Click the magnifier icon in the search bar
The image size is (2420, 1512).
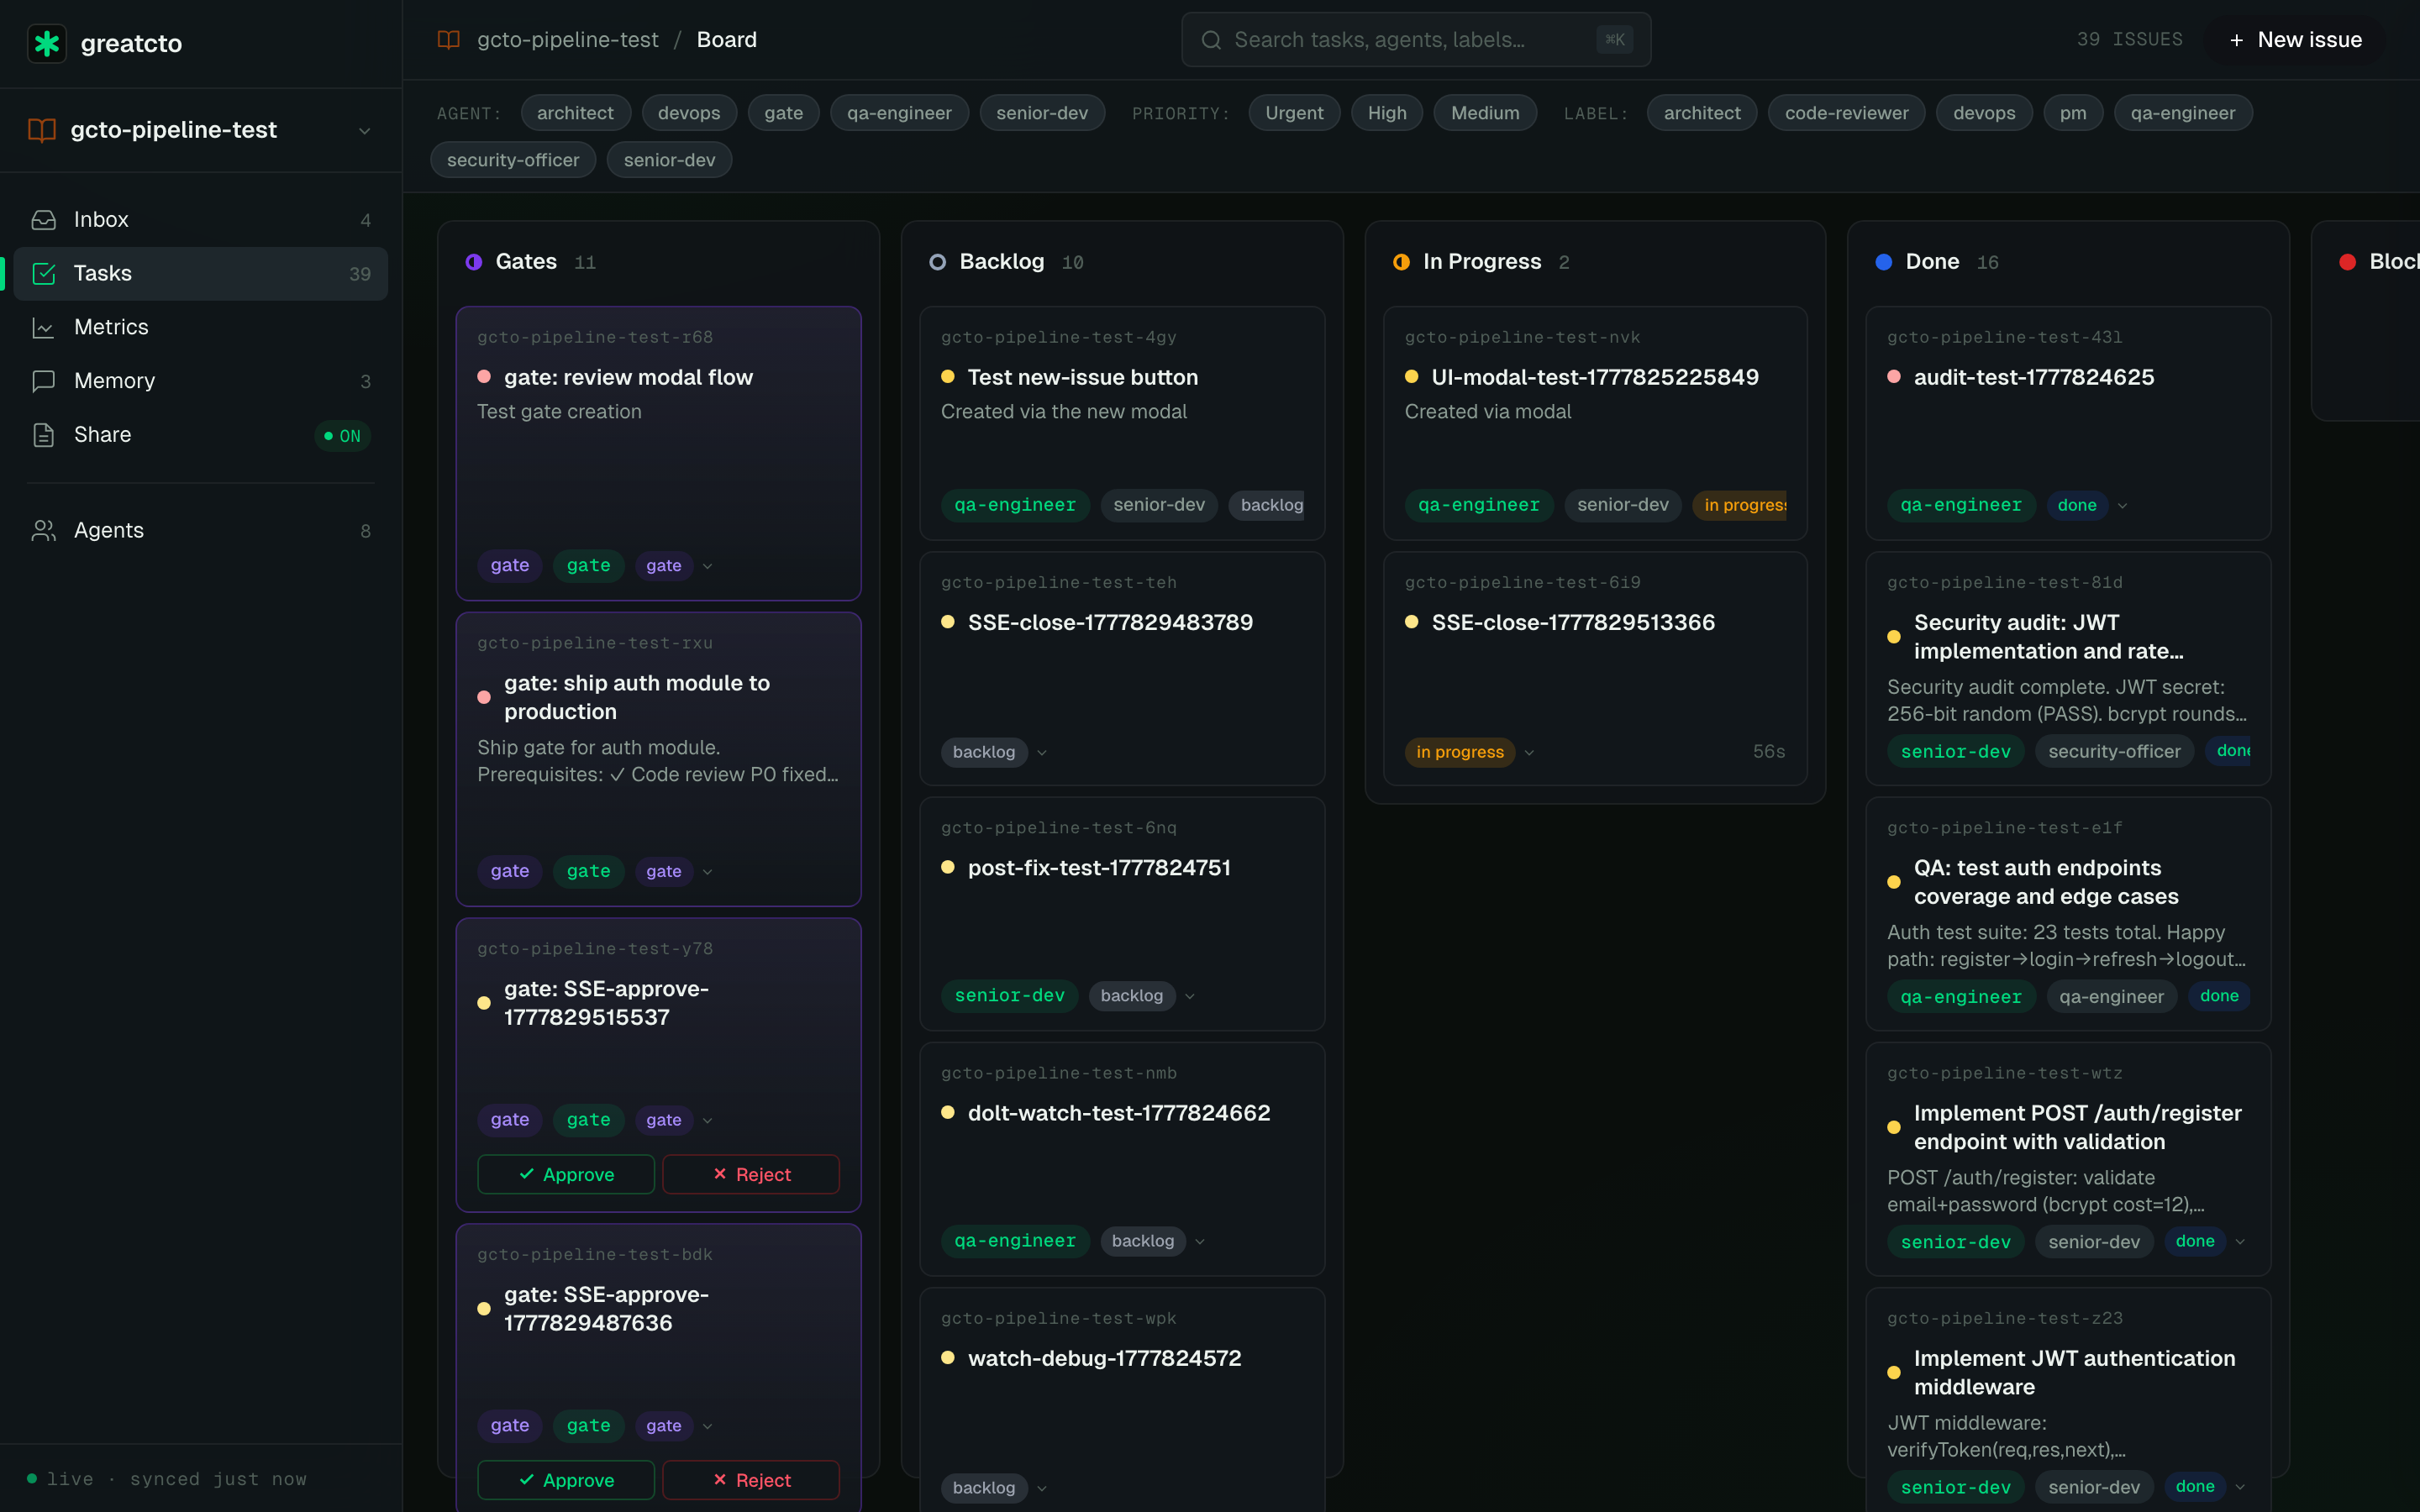tap(1211, 40)
